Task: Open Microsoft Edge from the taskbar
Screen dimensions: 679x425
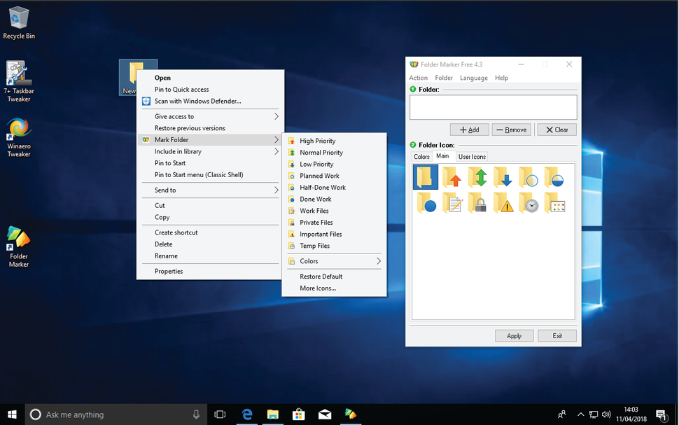Action: tap(246, 414)
